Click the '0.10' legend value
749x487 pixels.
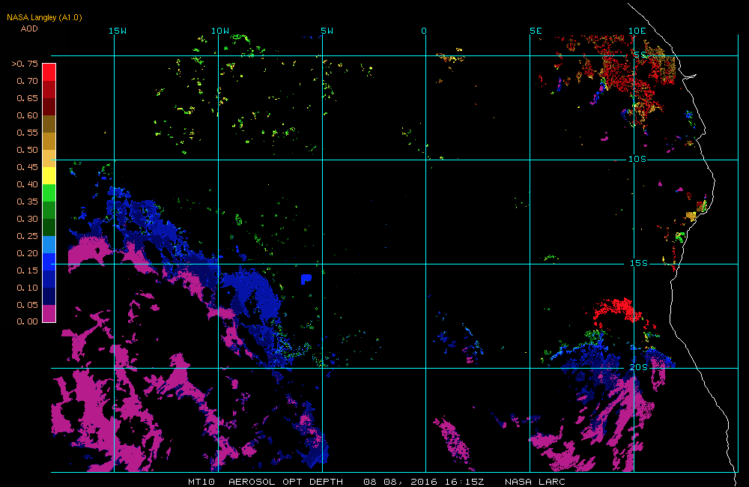point(27,288)
